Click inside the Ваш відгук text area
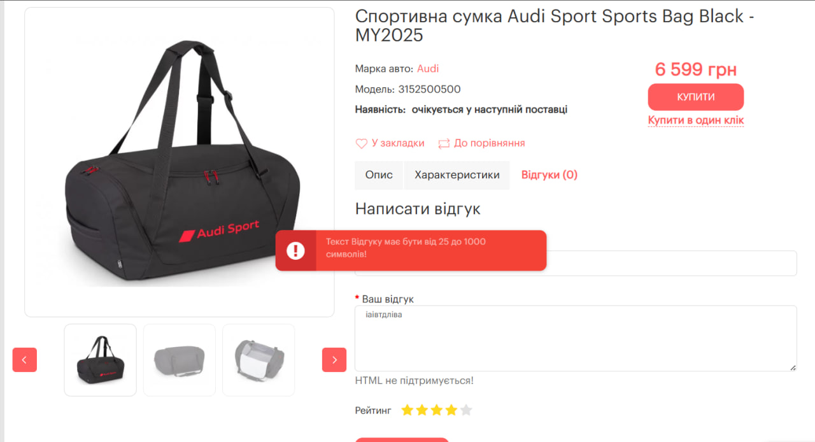 pos(576,338)
